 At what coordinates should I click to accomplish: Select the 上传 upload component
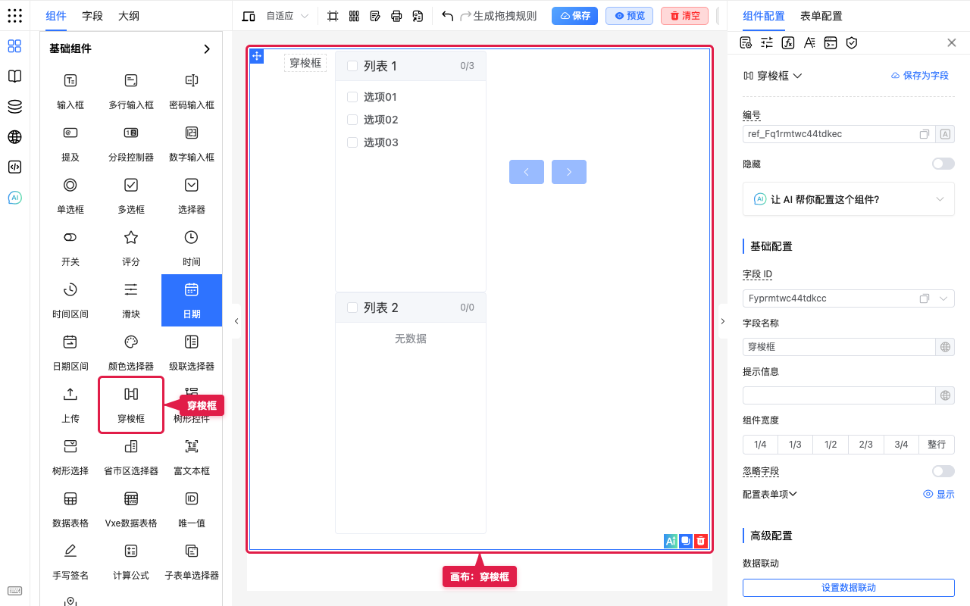(x=70, y=405)
